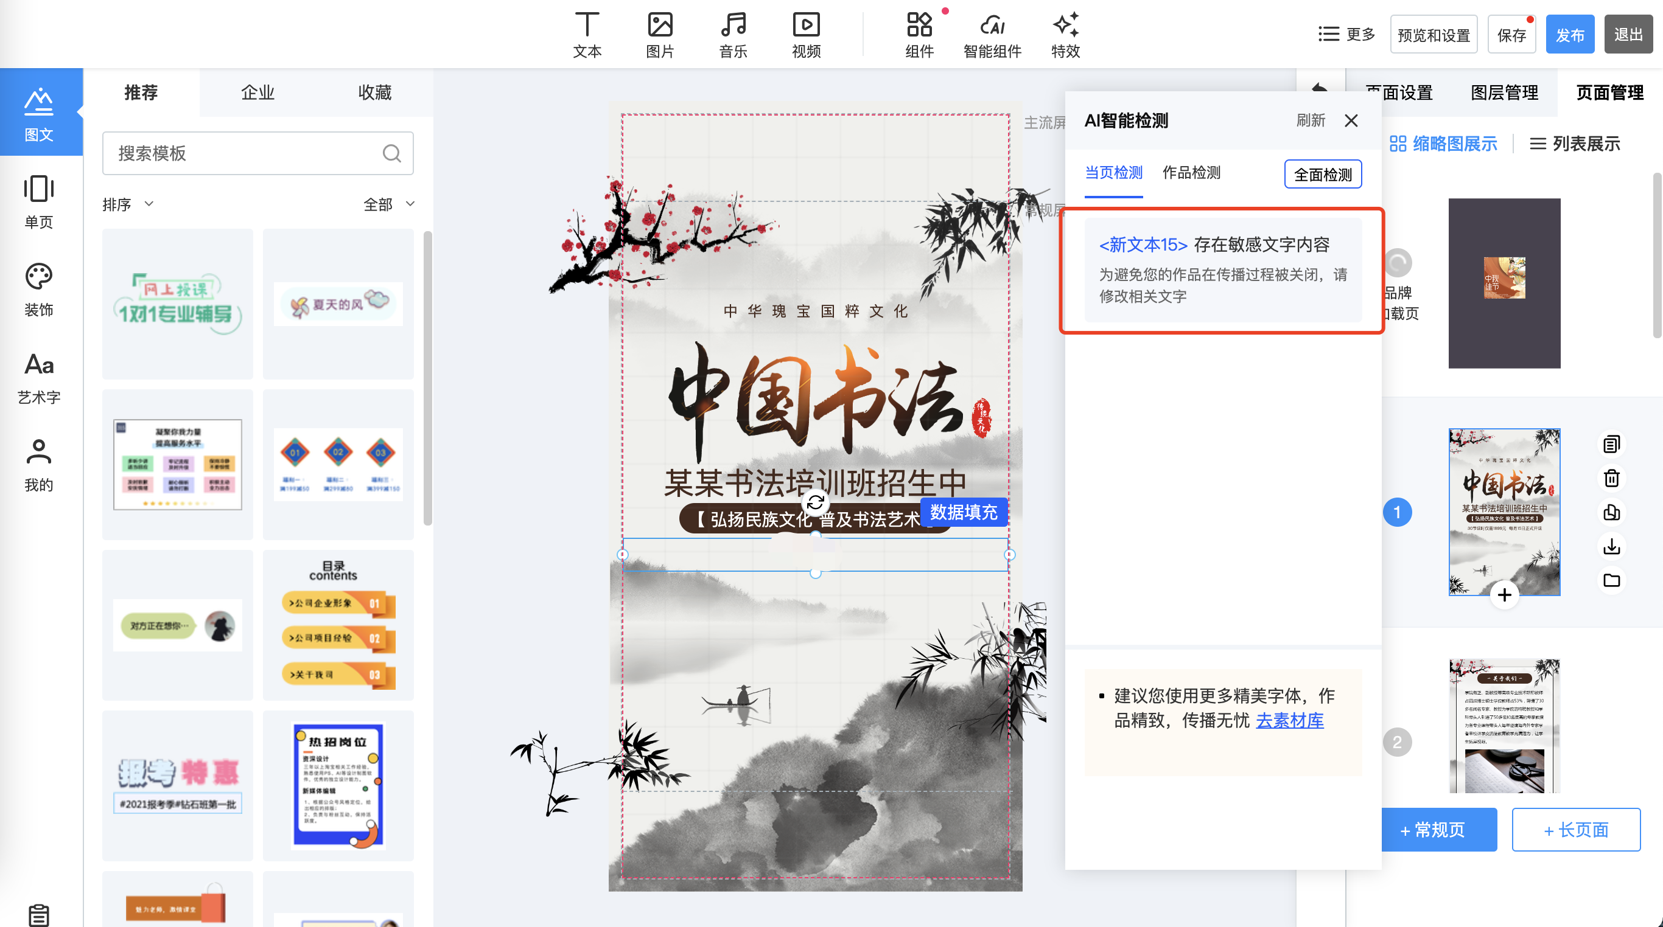
Task: Click the 全面检测 button
Action: pyautogui.click(x=1323, y=174)
